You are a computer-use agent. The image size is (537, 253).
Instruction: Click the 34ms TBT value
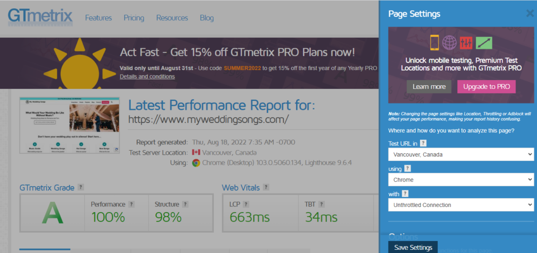tap(321, 217)
